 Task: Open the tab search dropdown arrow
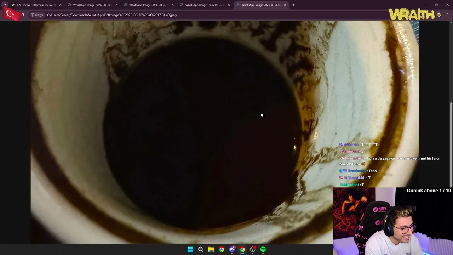click(x=5, y=5)
